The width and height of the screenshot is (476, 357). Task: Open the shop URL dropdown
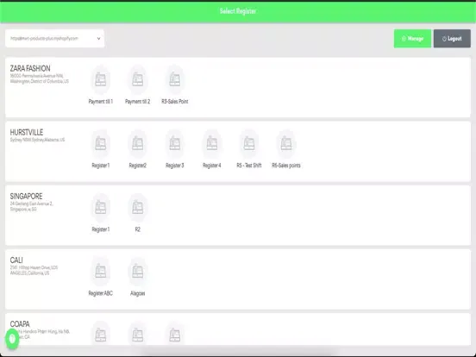click(x=54, y=39)
